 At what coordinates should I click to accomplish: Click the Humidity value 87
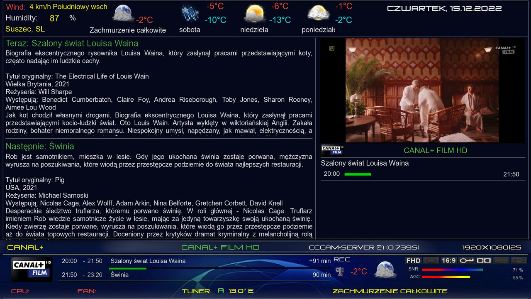(x=54, y=18)
